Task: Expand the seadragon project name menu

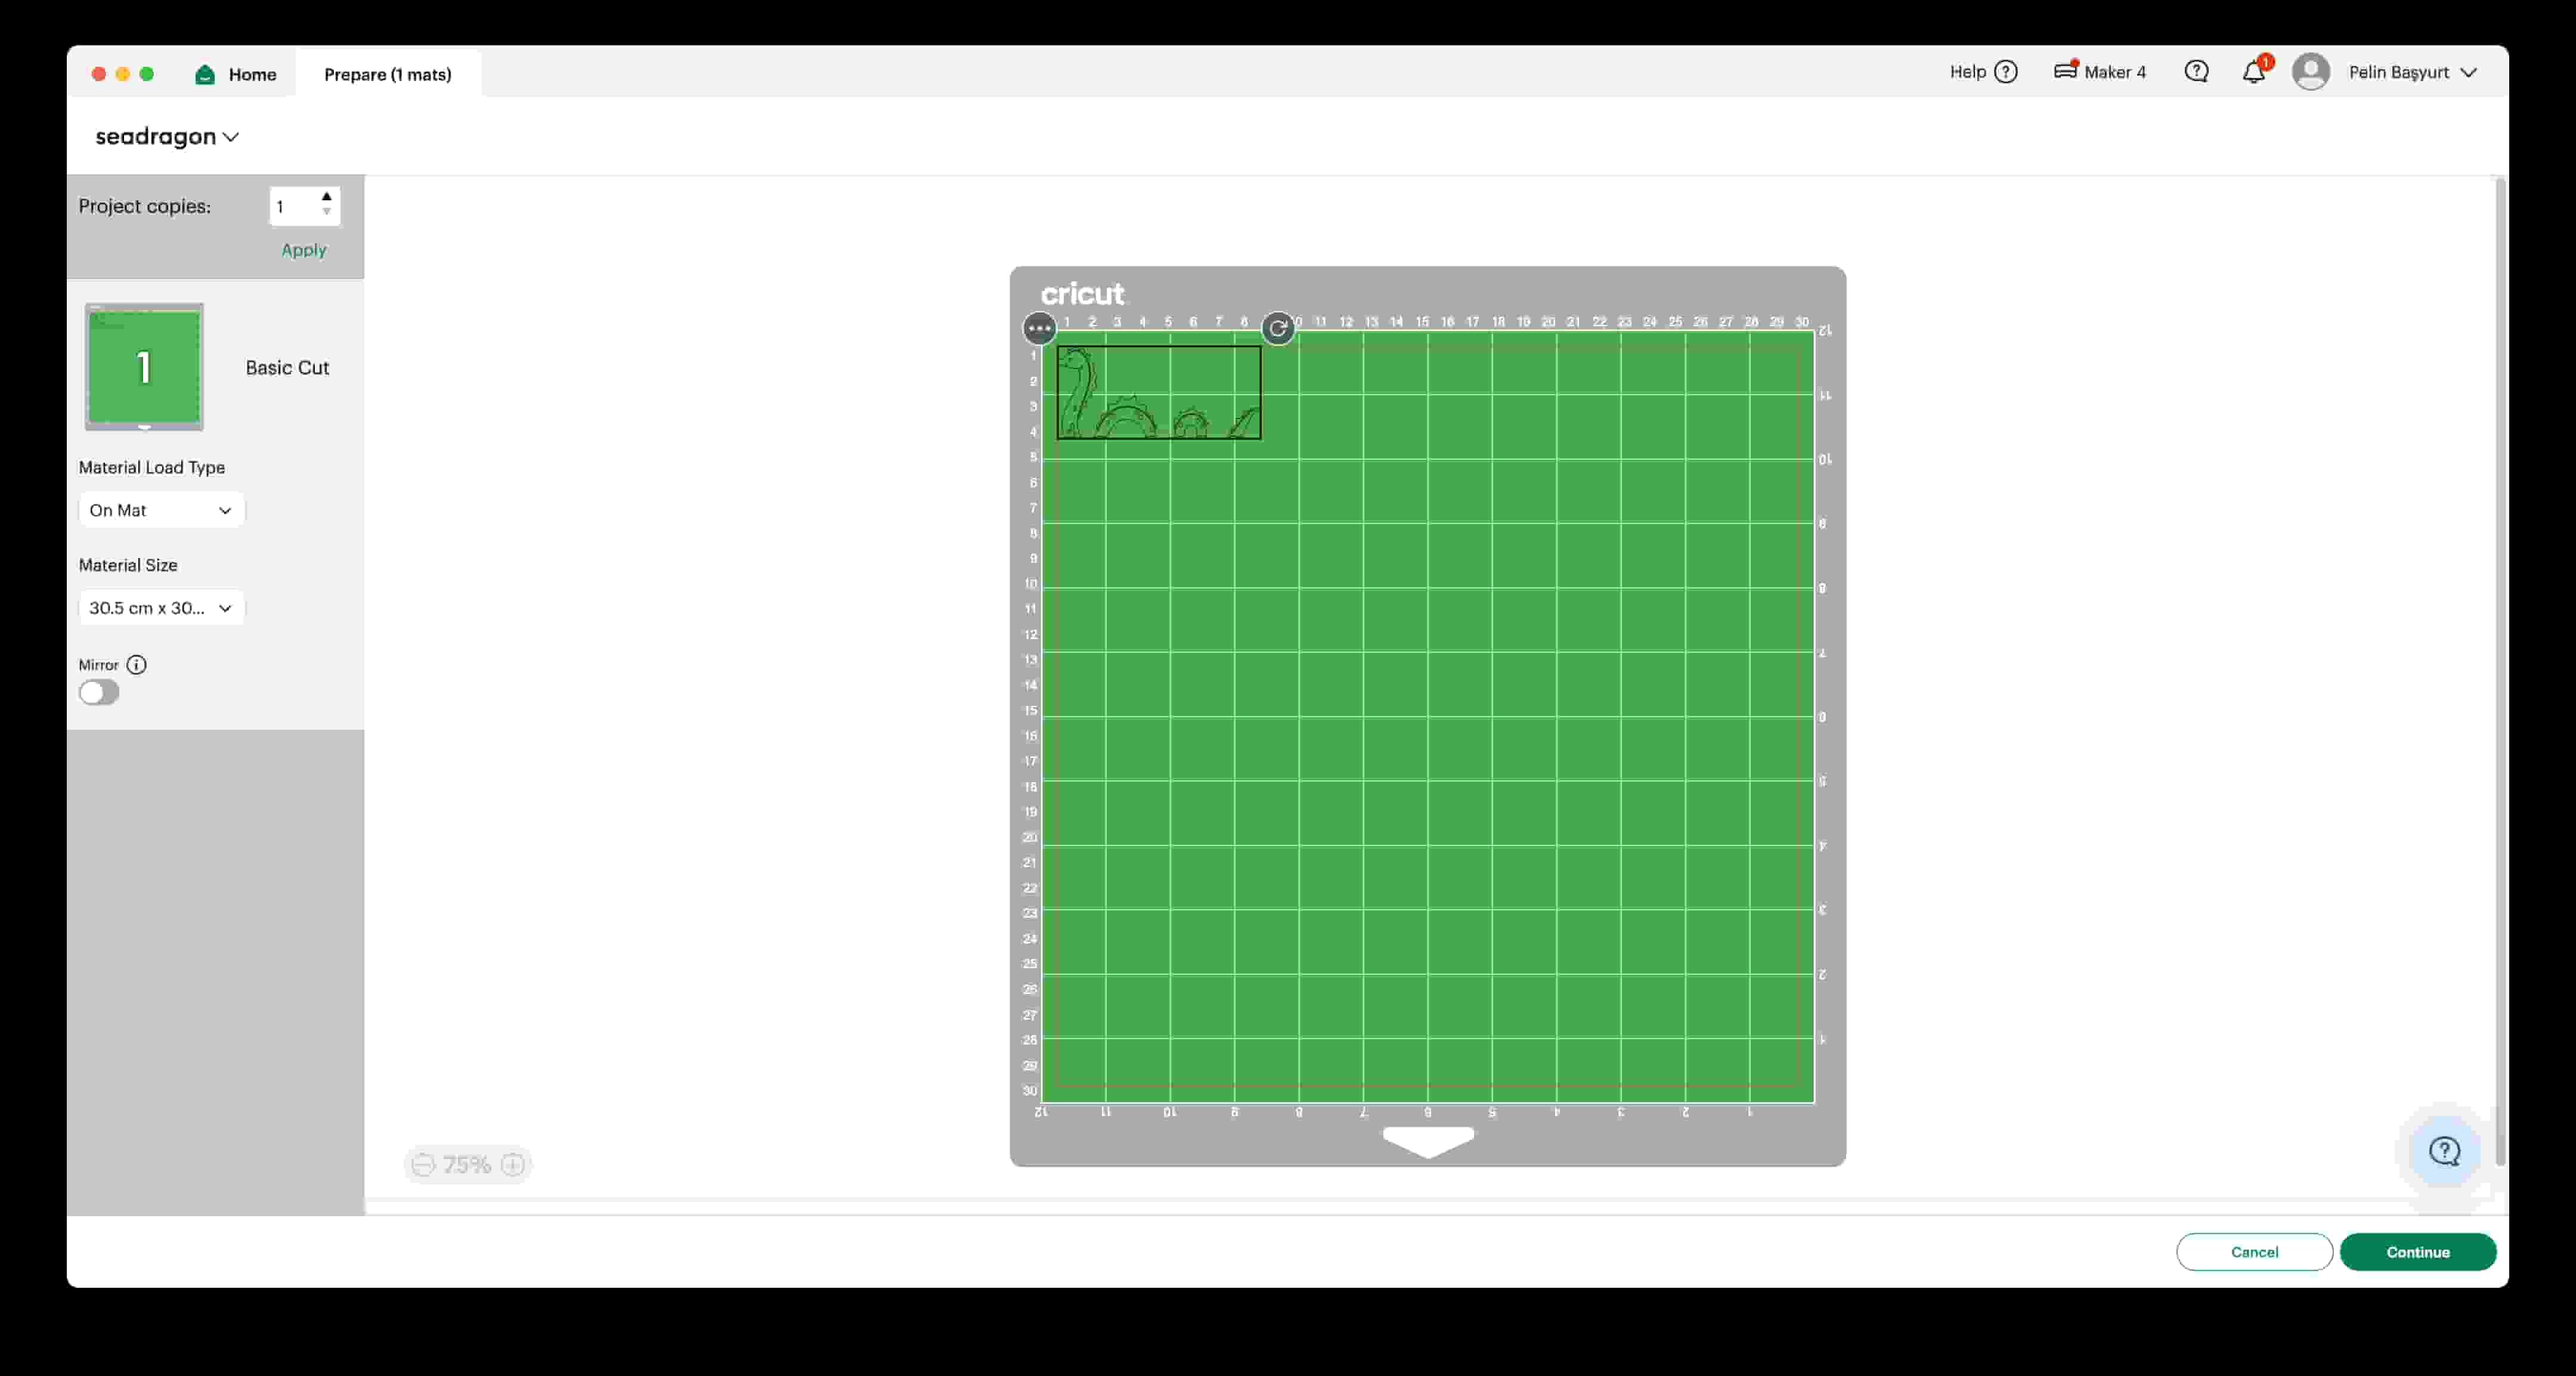Action: coord(167,137)
